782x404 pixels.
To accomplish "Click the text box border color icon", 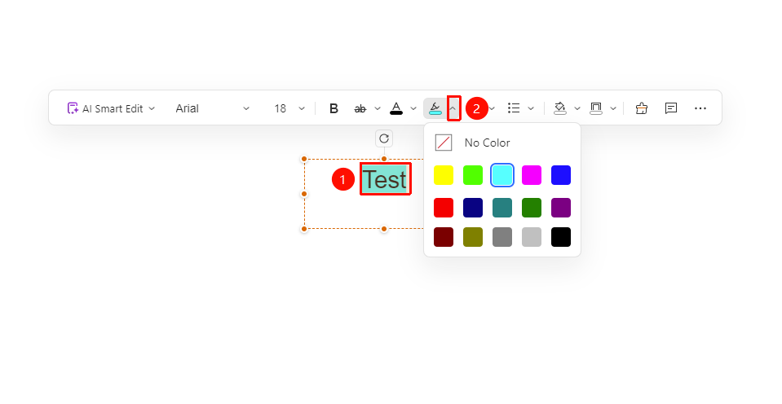I will pos(596,108).
